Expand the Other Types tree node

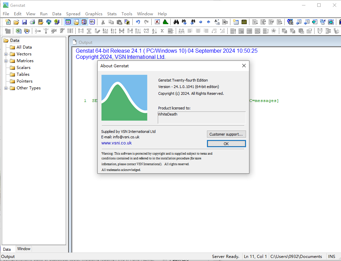coord(6,88)
